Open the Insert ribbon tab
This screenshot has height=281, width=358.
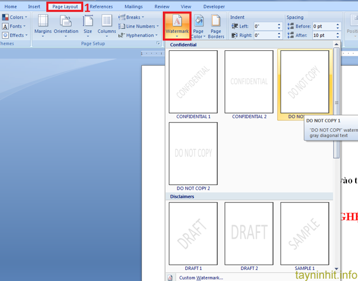34,6
